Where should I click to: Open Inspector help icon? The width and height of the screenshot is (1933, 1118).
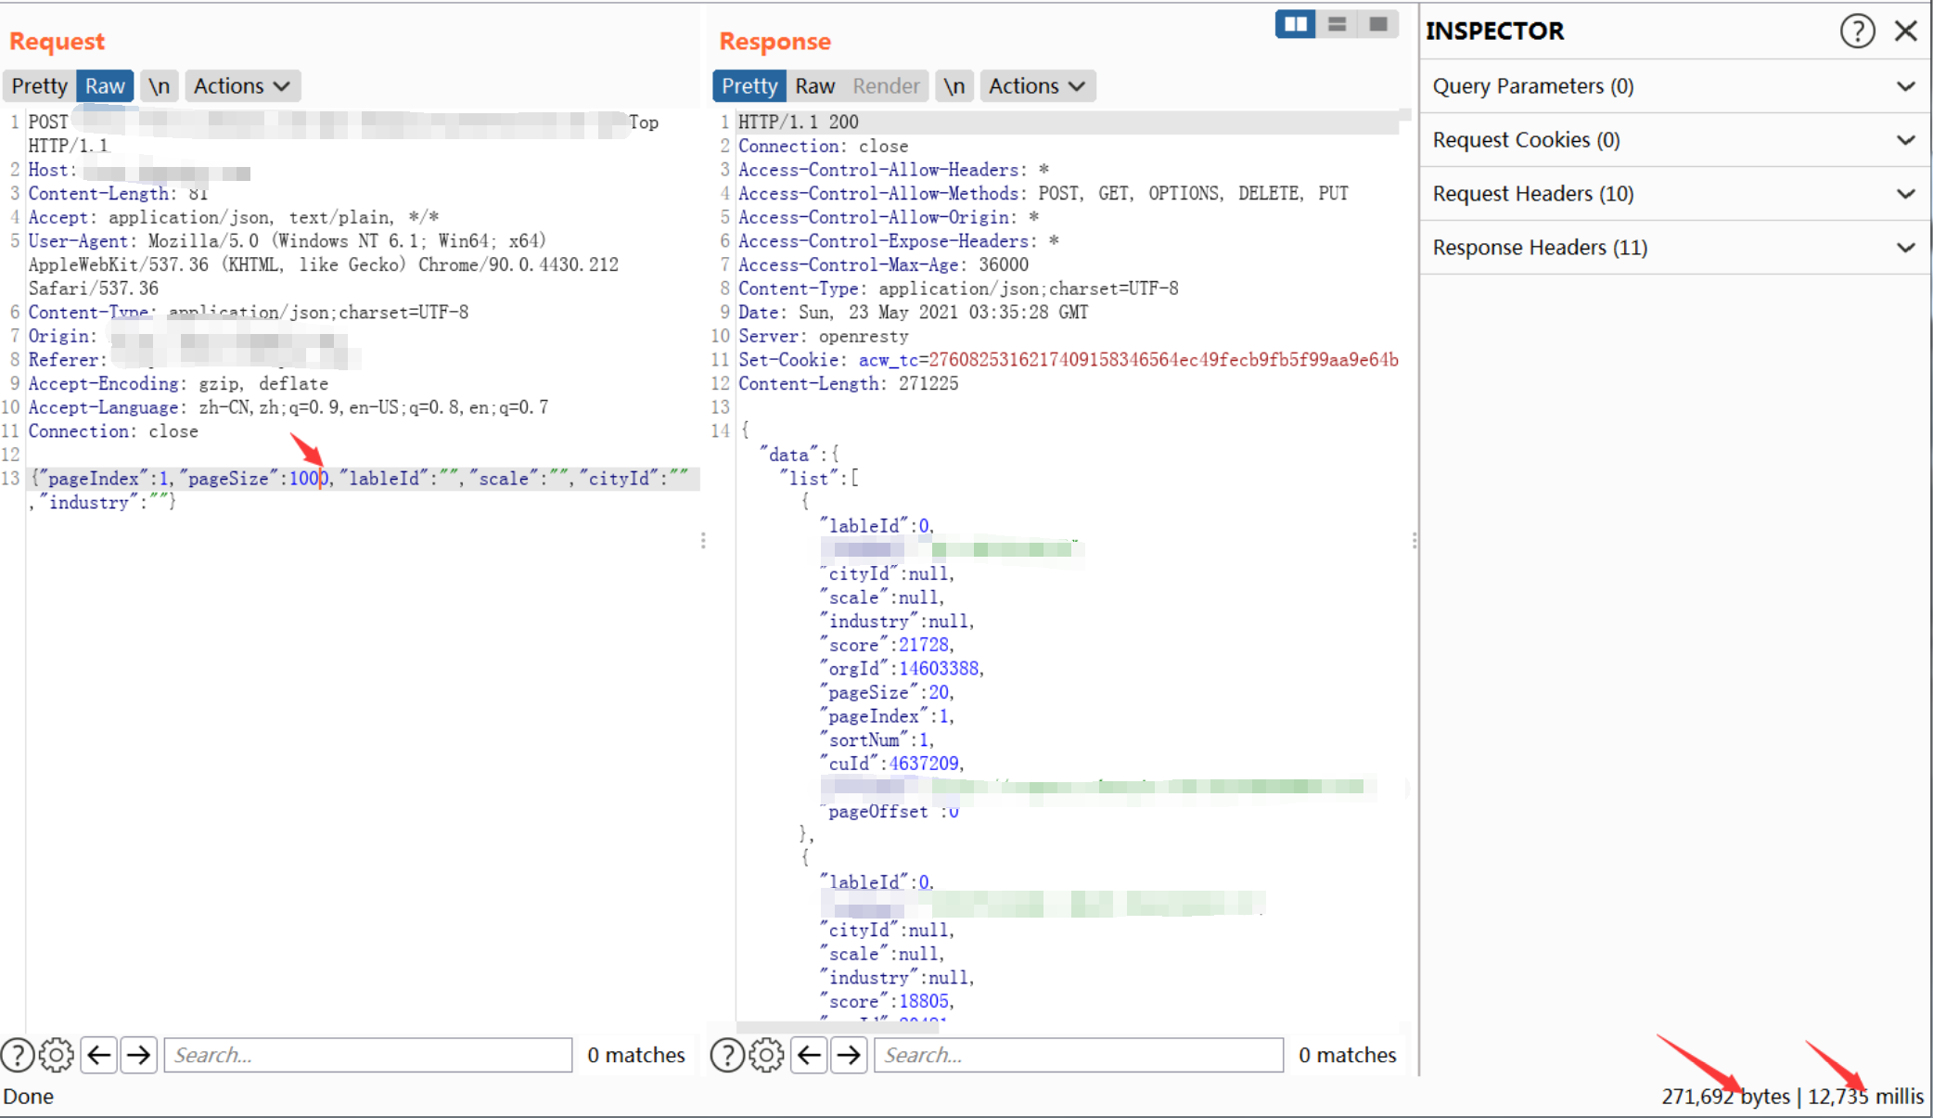pos(1857,31)
